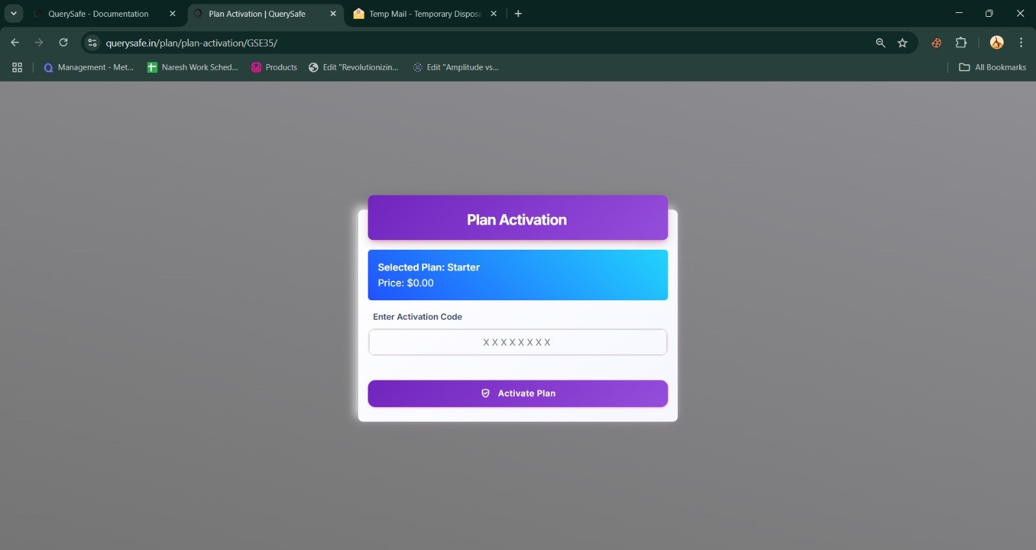Click the Price: $0.00 text
Screen dimensions: 1036x550
pos(406,283)
